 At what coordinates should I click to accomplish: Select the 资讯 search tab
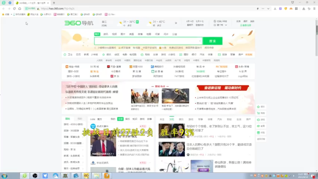click(106, 34)
